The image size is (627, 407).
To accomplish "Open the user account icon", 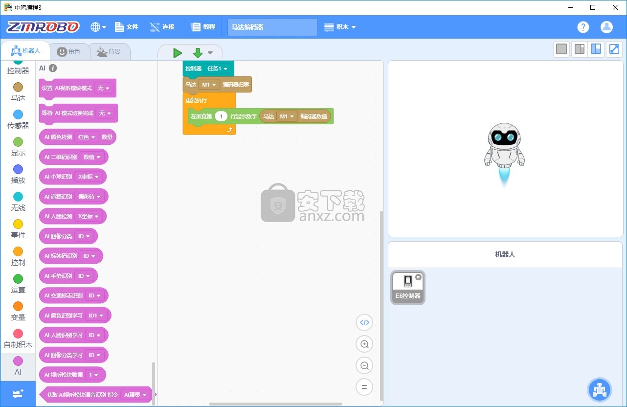I will click(x=606, y=27).
